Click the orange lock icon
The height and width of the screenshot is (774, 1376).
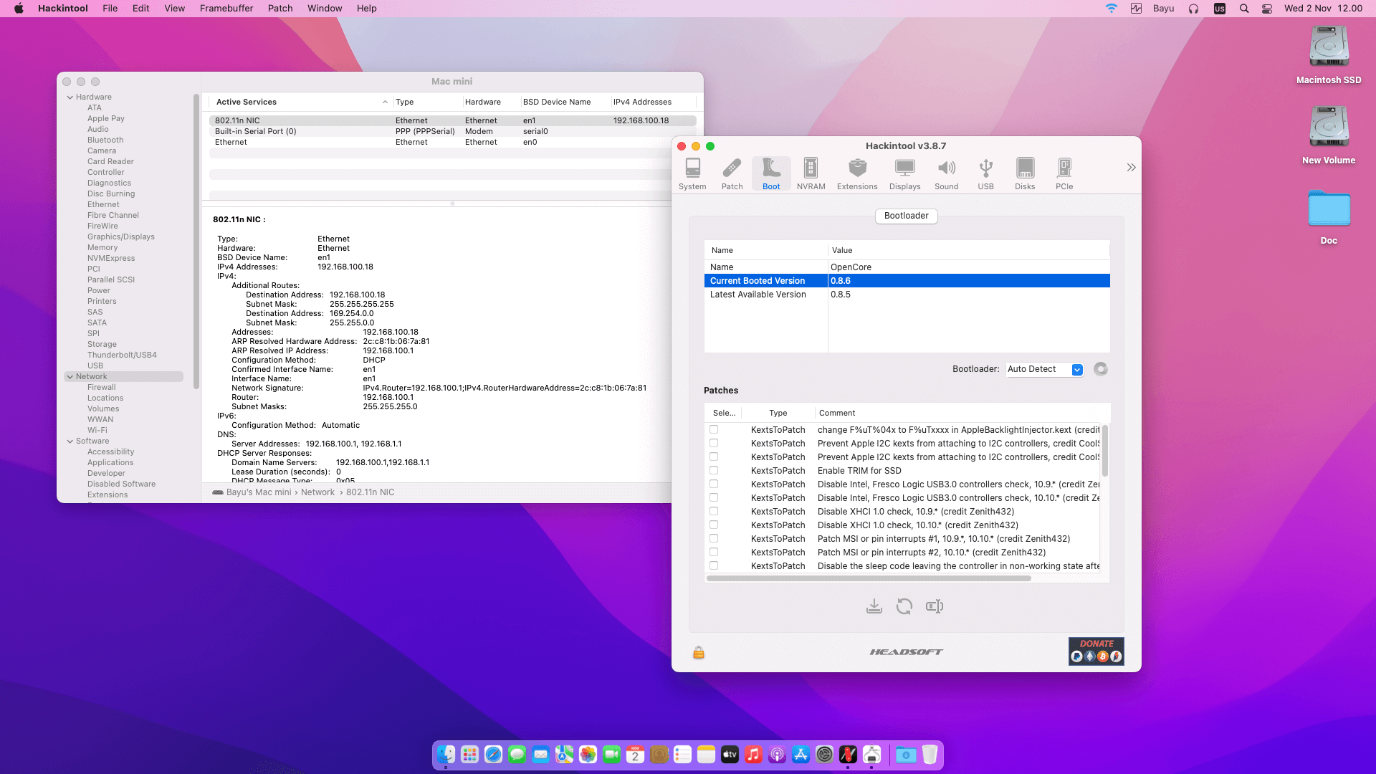click(698, 652)
